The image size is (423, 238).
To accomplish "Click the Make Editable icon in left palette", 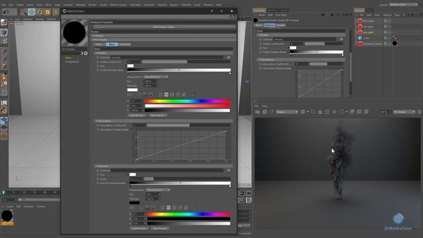I will pos(4,22).
